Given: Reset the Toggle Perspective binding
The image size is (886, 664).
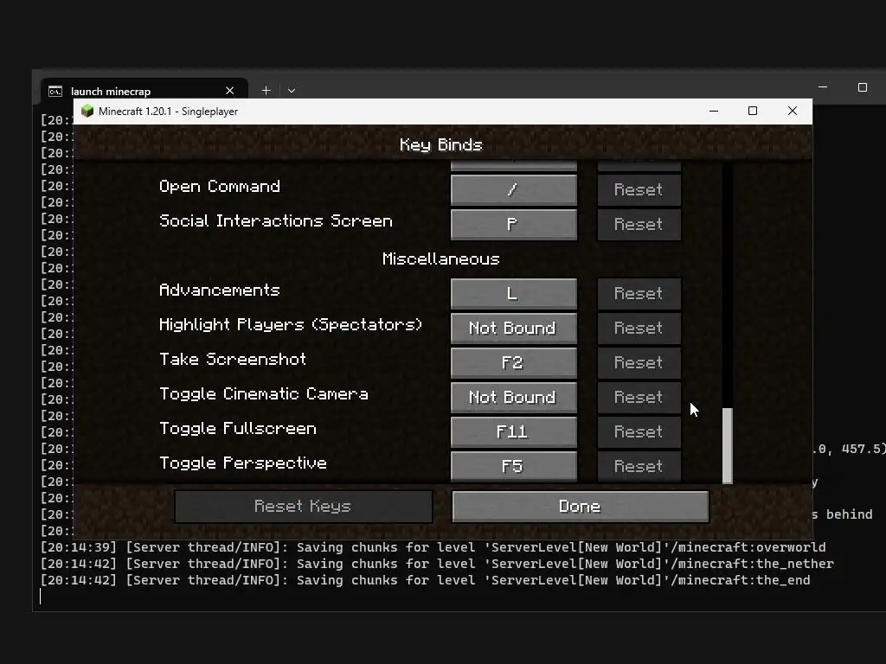Looking at the screenshot, I should 639,466.
